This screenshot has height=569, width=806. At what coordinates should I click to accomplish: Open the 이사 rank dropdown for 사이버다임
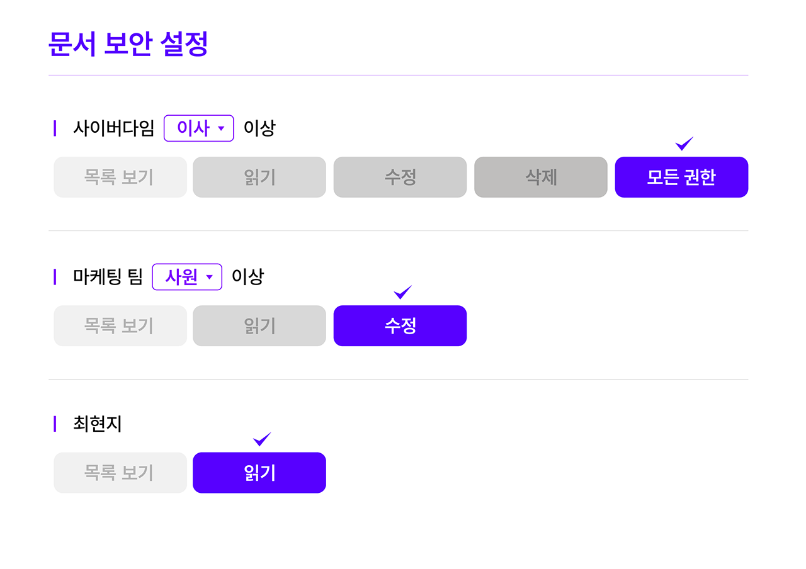pyautogui.click(x=199, y=128)
